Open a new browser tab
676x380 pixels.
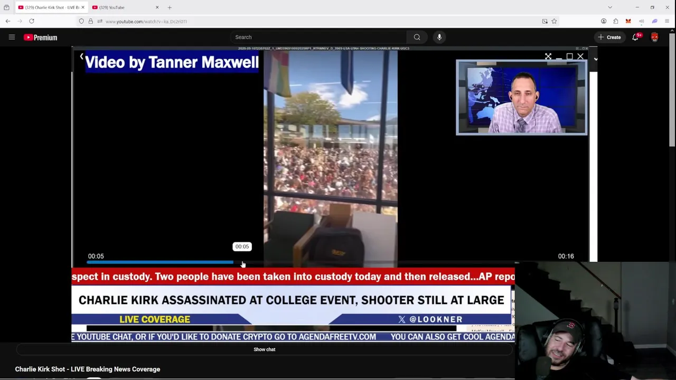[x=170, y=7]
